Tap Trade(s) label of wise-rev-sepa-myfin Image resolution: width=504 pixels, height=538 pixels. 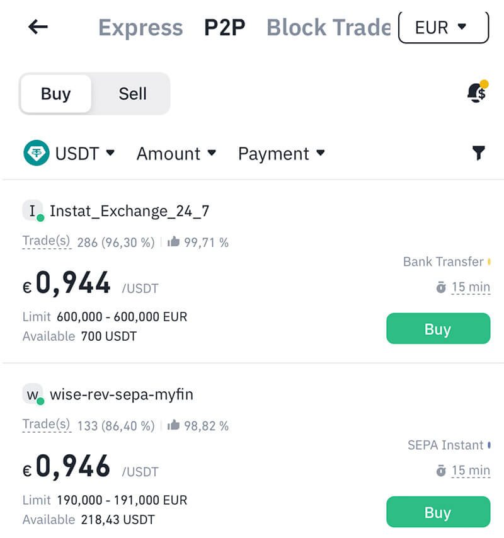click(47, 425)
